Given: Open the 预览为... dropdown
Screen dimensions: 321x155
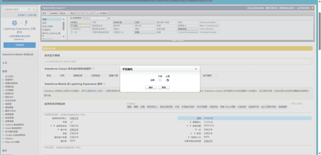Looking at the screenshot, I should (x=64, y=13).
